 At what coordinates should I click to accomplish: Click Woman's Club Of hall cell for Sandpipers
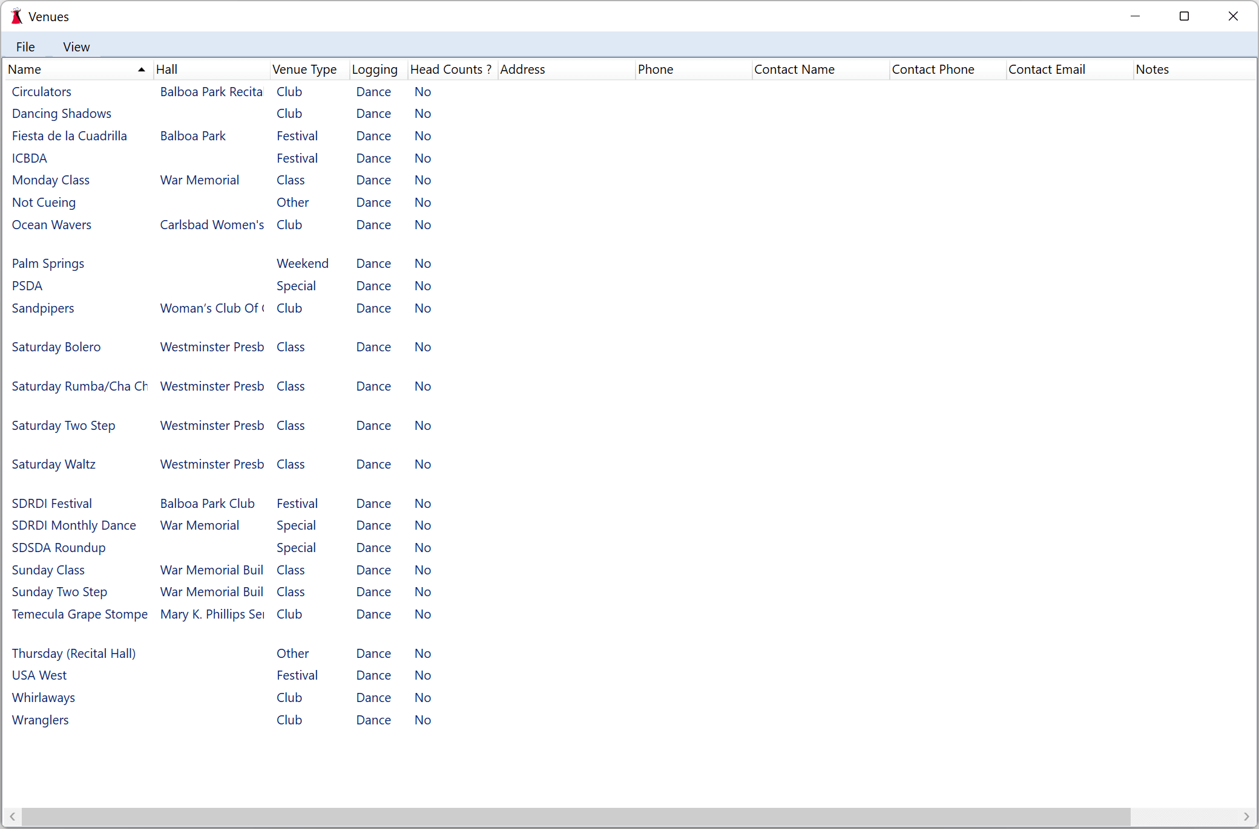point(212,308)
